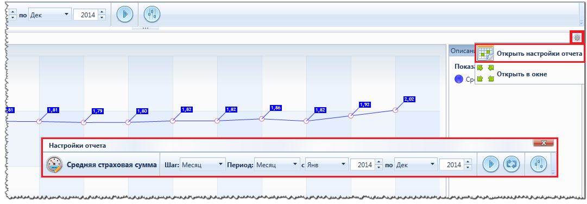The width and height of the screenshot is (587, 204).
Task: Click the play button in Настройки отчета panel
Action: (491, 164)
